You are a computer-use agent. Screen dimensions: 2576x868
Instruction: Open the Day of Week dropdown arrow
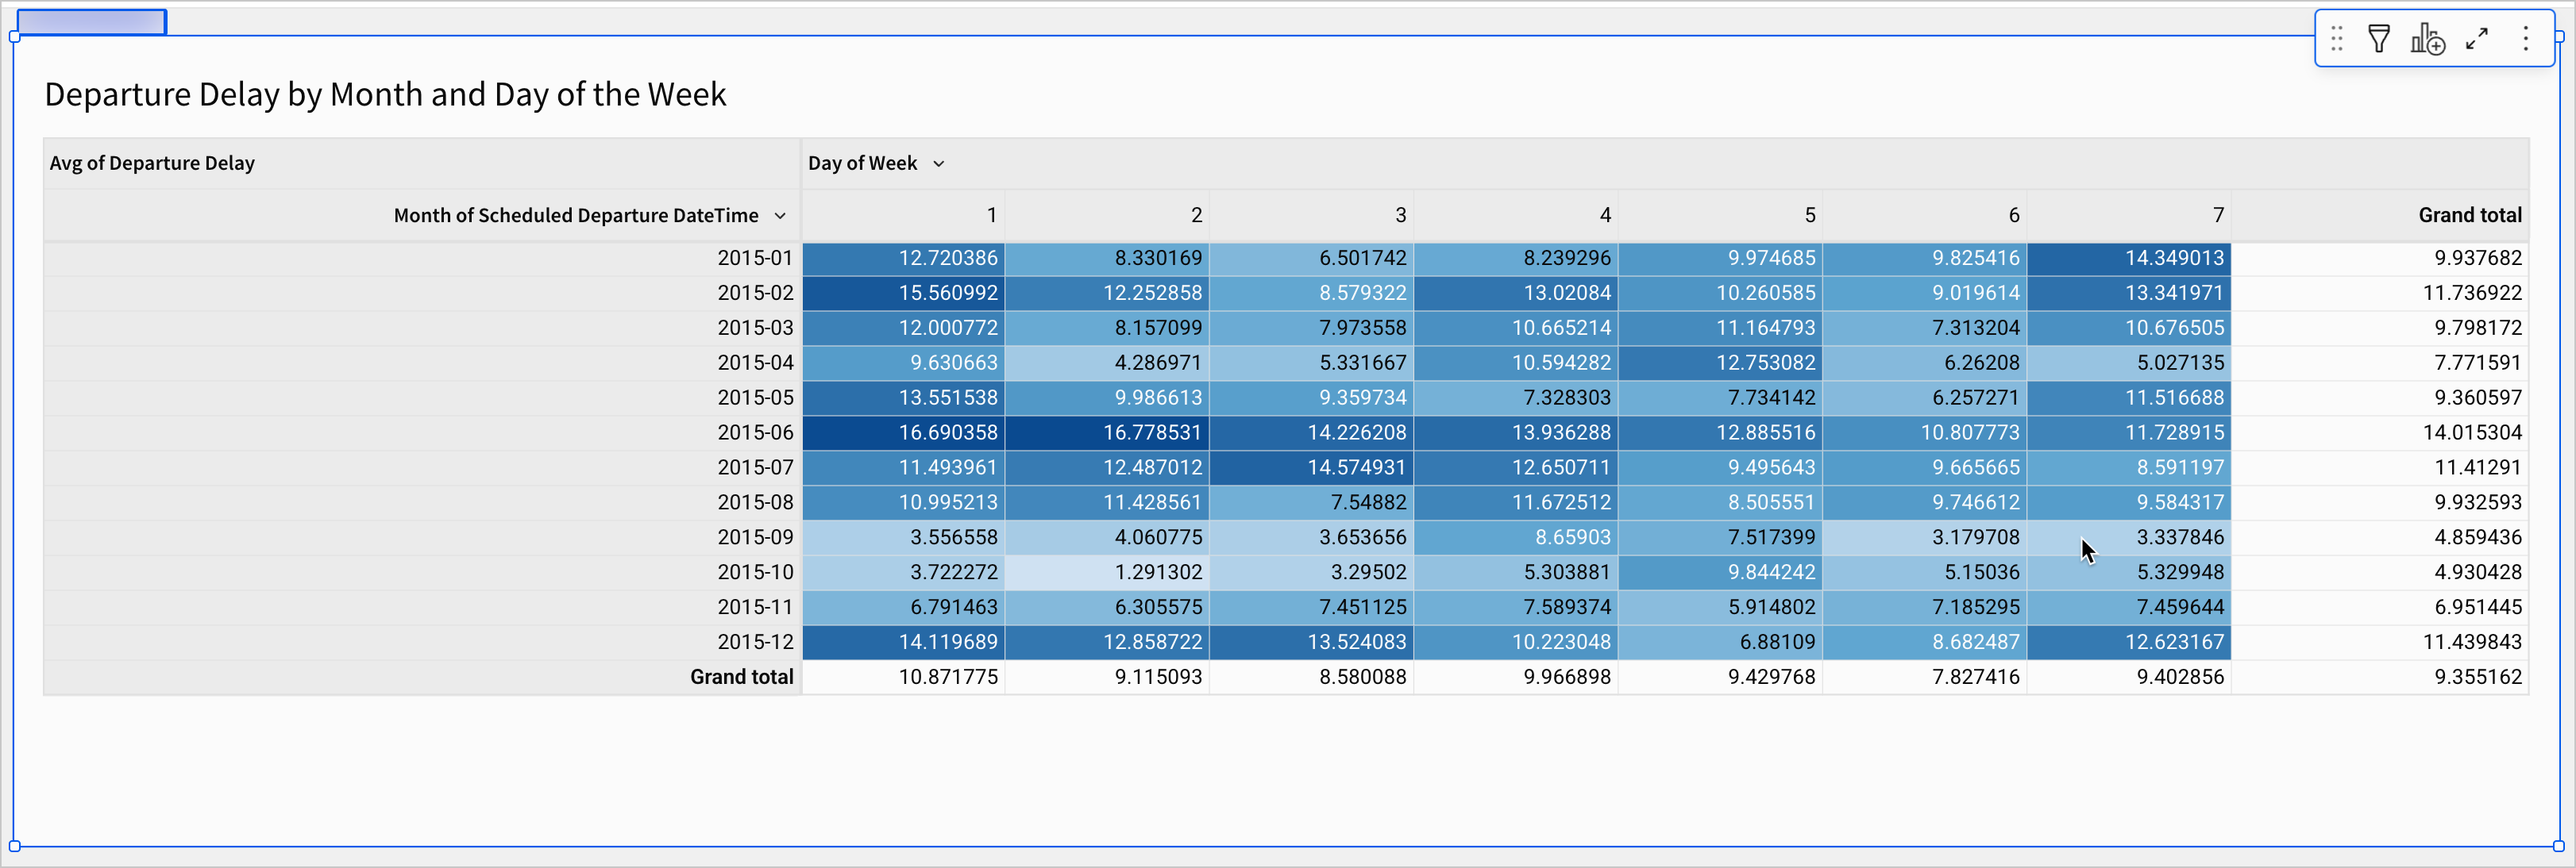pyautogui.click(x=938, y=163)
